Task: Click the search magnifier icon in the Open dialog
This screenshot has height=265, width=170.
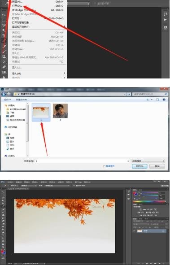Action: click(166, 94)
